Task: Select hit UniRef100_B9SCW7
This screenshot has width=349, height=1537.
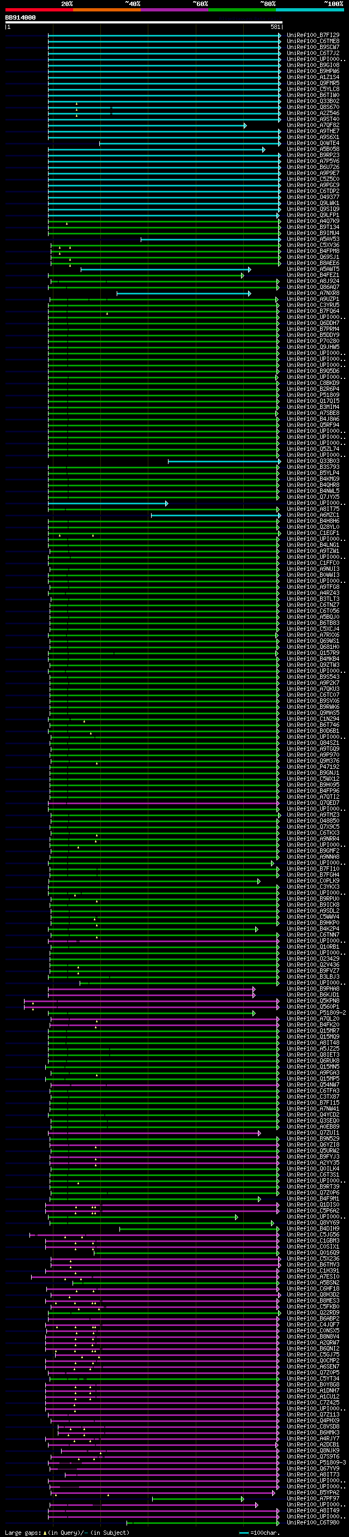Action: tap(313, 47)
